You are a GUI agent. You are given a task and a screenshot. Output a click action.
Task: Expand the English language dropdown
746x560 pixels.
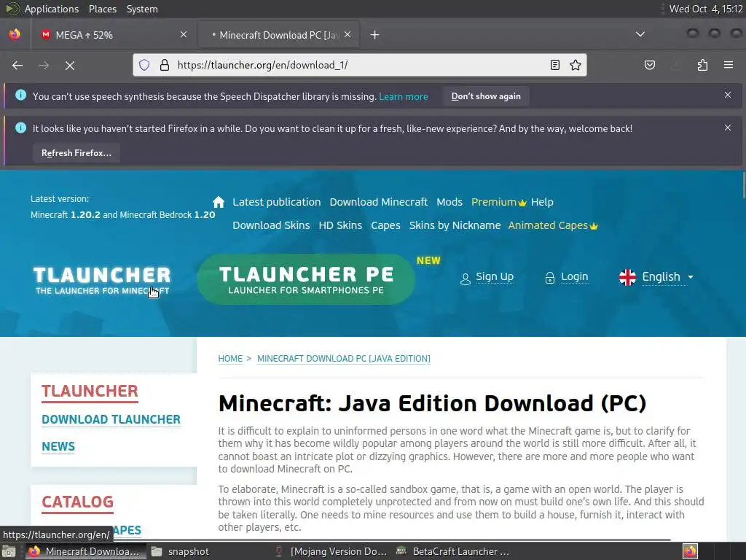[691, 277]
